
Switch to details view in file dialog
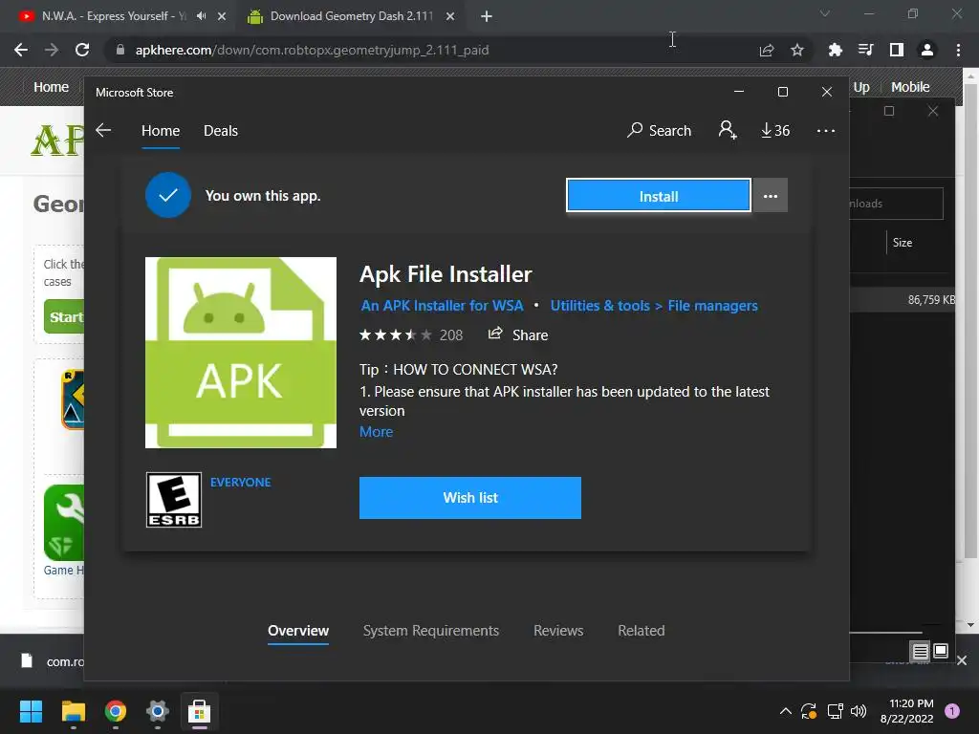pos(920,652)
